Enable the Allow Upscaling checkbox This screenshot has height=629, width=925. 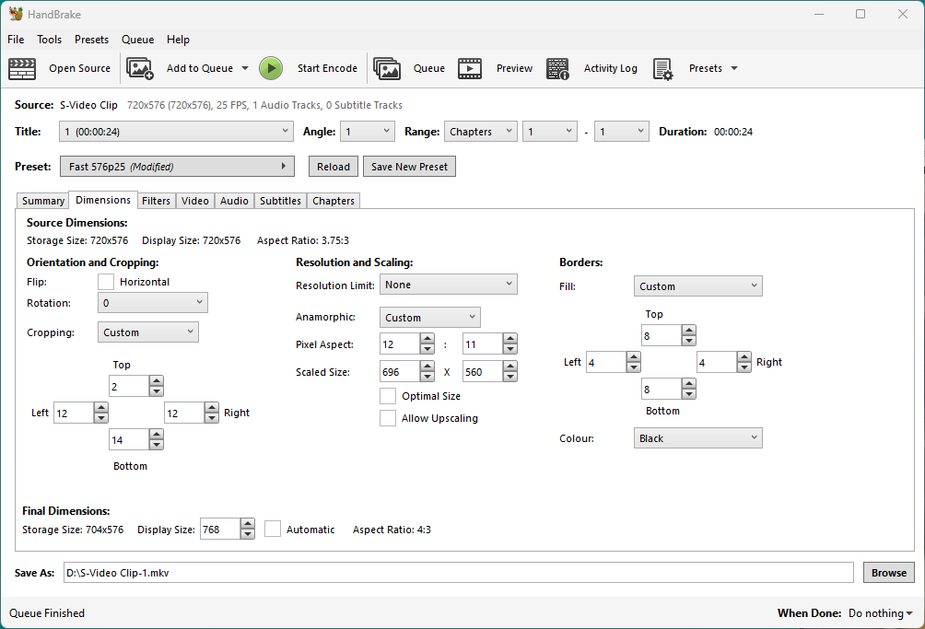point(388,418)
